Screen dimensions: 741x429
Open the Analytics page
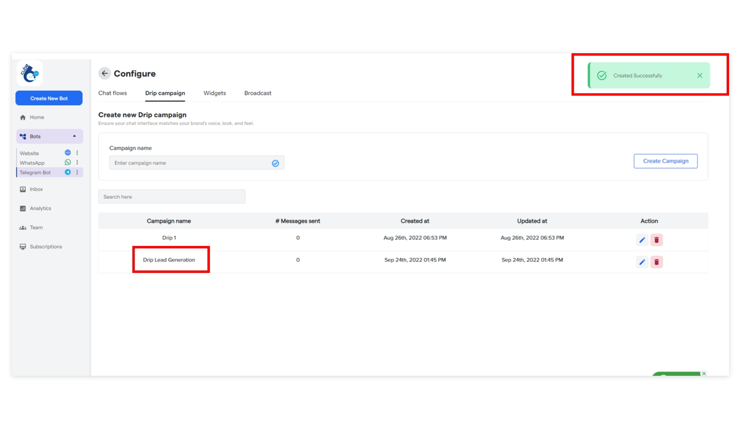click(41, 209)
